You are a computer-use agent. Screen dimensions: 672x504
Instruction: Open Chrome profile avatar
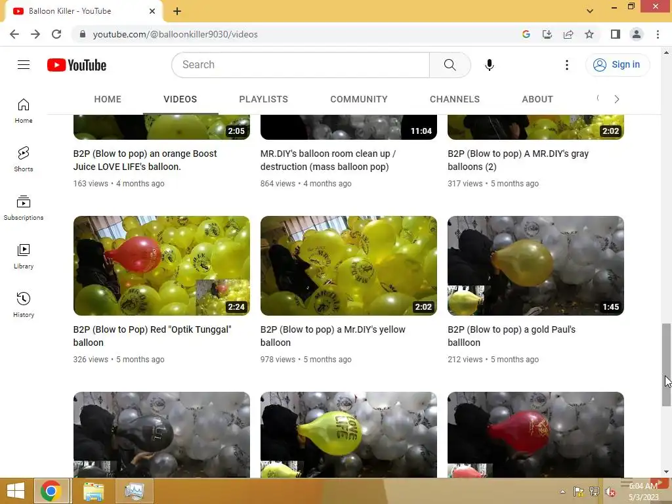637,34
